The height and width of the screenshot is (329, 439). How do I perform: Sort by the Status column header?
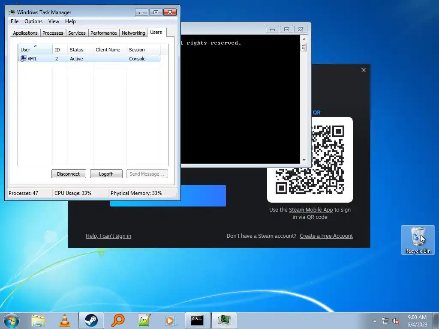[80, 50]
